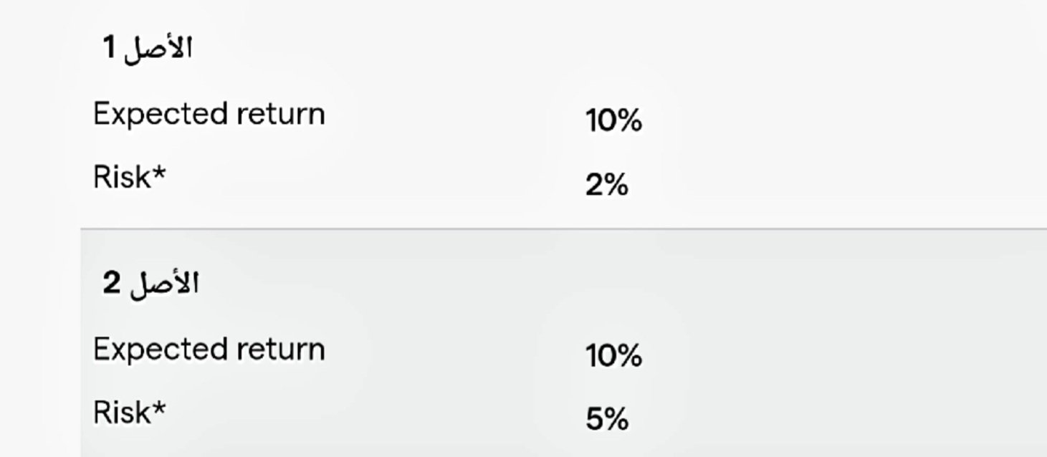
Task: Click the asterisk after Risk in الأصل 1
Action: point(159,173)
